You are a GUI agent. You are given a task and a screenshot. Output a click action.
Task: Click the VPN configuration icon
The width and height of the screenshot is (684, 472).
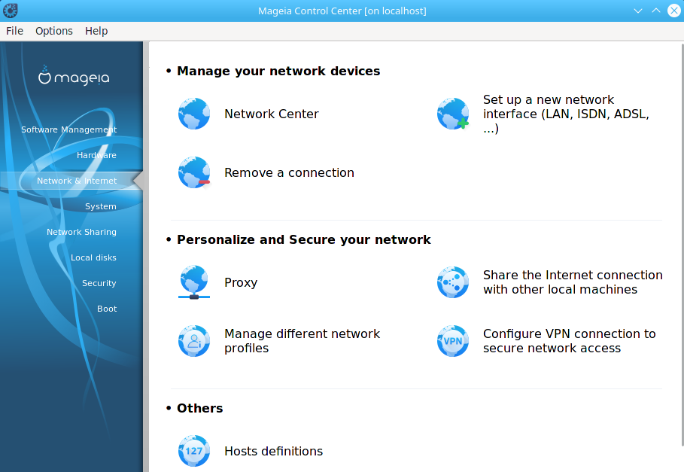(452, 340)
